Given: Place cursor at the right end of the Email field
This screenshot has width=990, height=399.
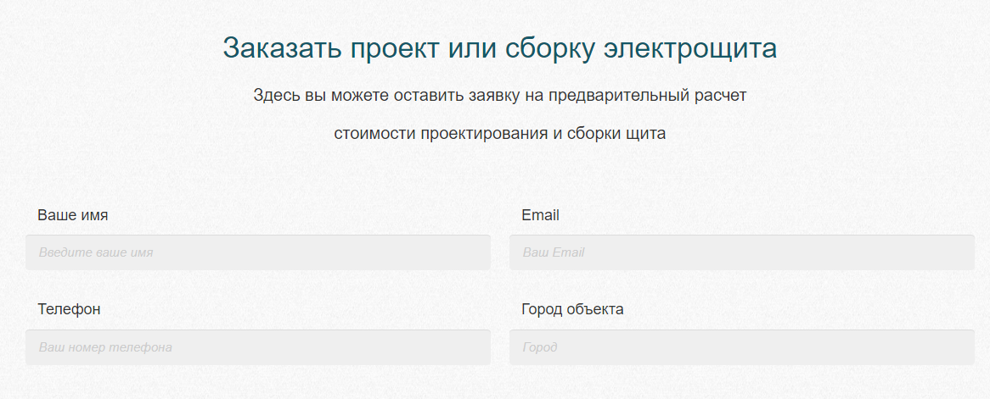Looking at the screenshot, I should click(x=966, y=252).
